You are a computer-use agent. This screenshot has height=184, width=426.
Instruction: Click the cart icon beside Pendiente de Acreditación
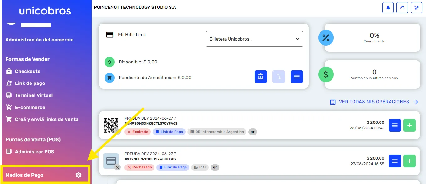[110, 78]
